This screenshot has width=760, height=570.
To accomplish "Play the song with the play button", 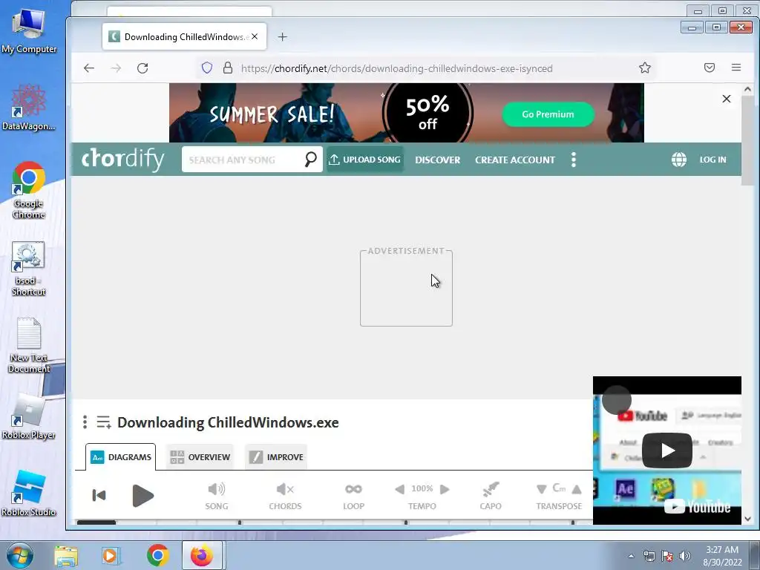I will click(142, 495).
